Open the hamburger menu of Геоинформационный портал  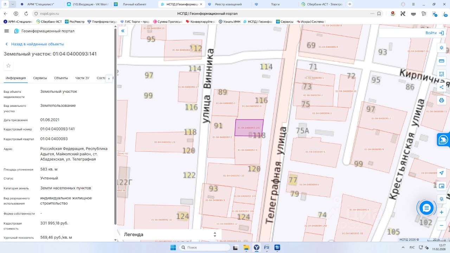(6, 31)
